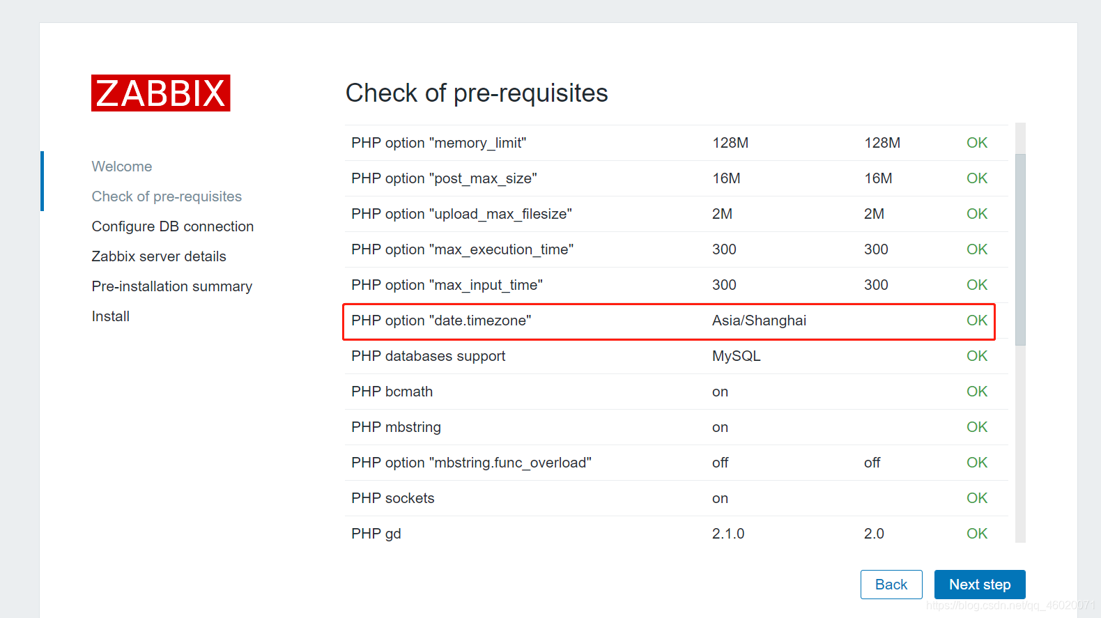Click PHP option "post_max_size" label
1101x618 pixels.
444,178
